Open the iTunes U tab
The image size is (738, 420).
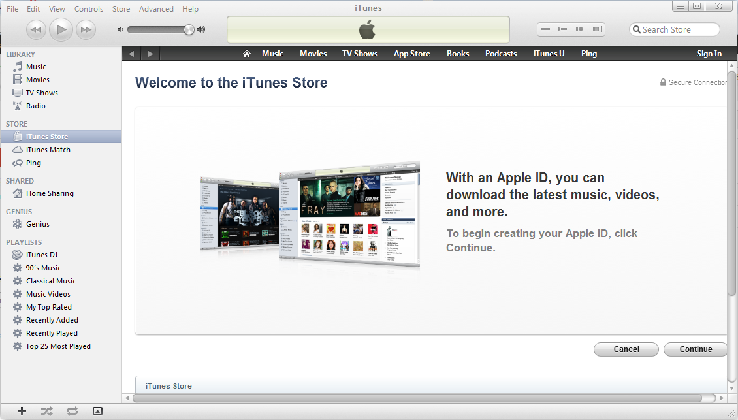549,54
